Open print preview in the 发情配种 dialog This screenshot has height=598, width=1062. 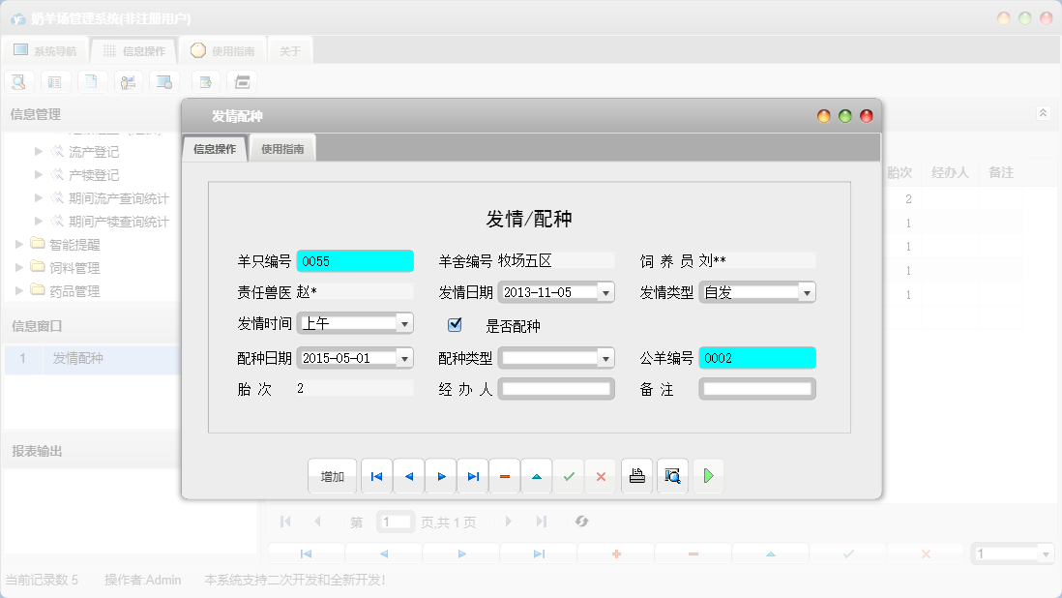point(673,475)
